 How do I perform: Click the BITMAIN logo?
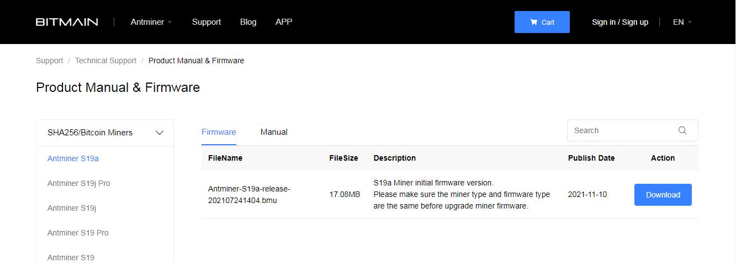(x=67, y=22)
